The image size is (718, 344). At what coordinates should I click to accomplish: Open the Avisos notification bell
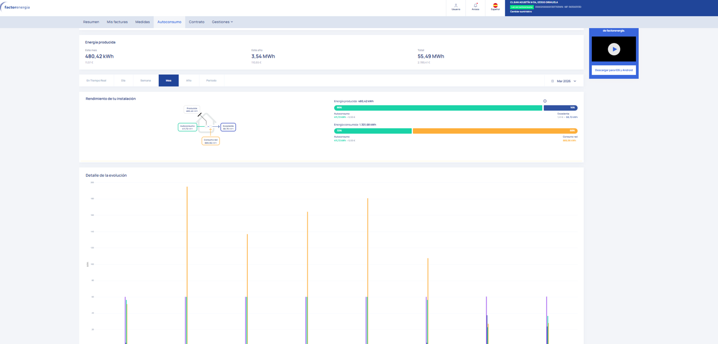[x=475, y=6]
